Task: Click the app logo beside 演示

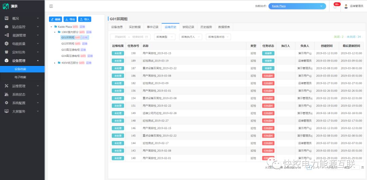Action: (x=6, y=6)
